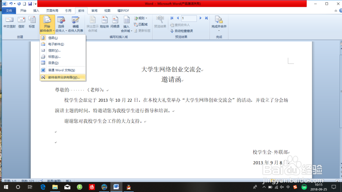This screenshot has height=192, width=342.
Task: Click the 地址块 address block icon
Action: (x=104, y=23)
